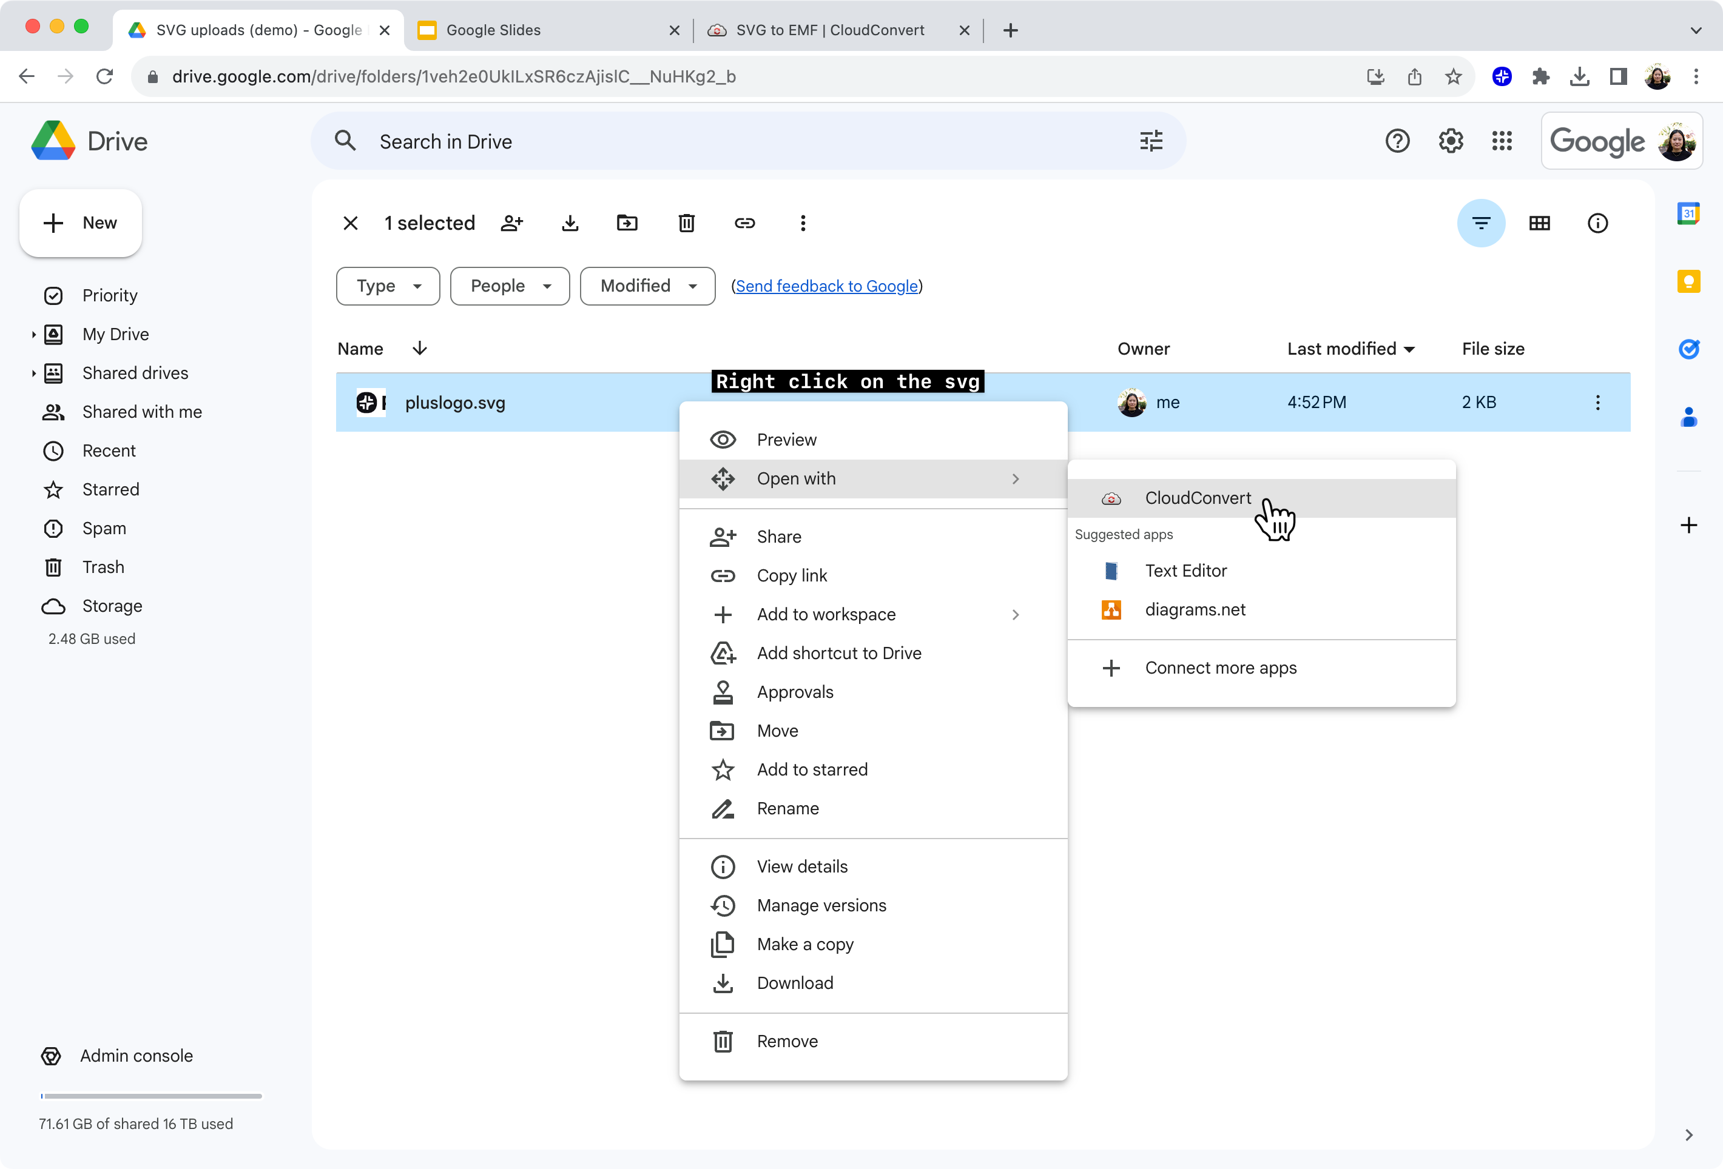The image size is (1723, 1169).
Task: Choose Manage versions
Action: point(872,905)
